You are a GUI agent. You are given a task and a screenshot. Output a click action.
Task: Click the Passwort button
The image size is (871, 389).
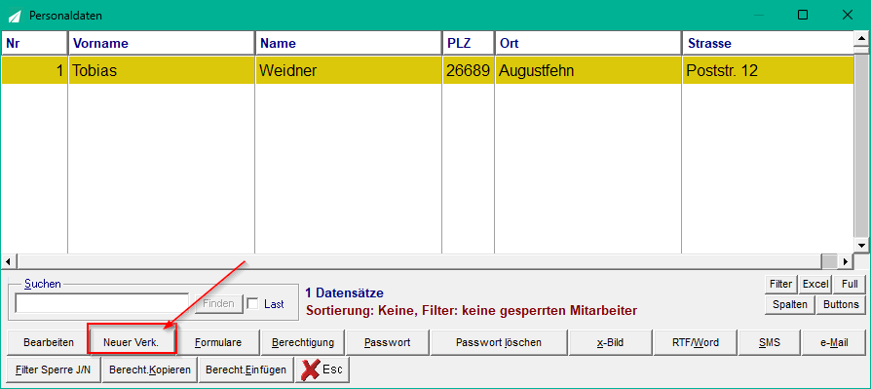coord(387,342)
